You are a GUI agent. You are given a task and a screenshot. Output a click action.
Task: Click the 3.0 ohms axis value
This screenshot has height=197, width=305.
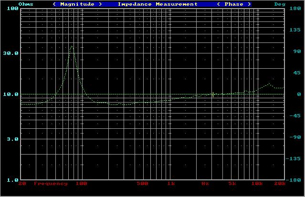tap(12, 139)
